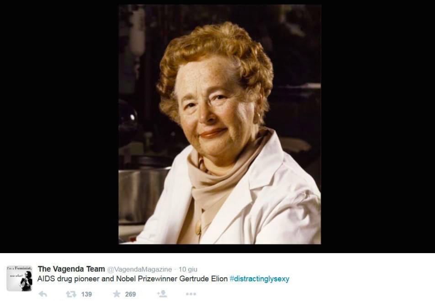Reply to the tweet using the arrow icon

(x=43, y=294)
